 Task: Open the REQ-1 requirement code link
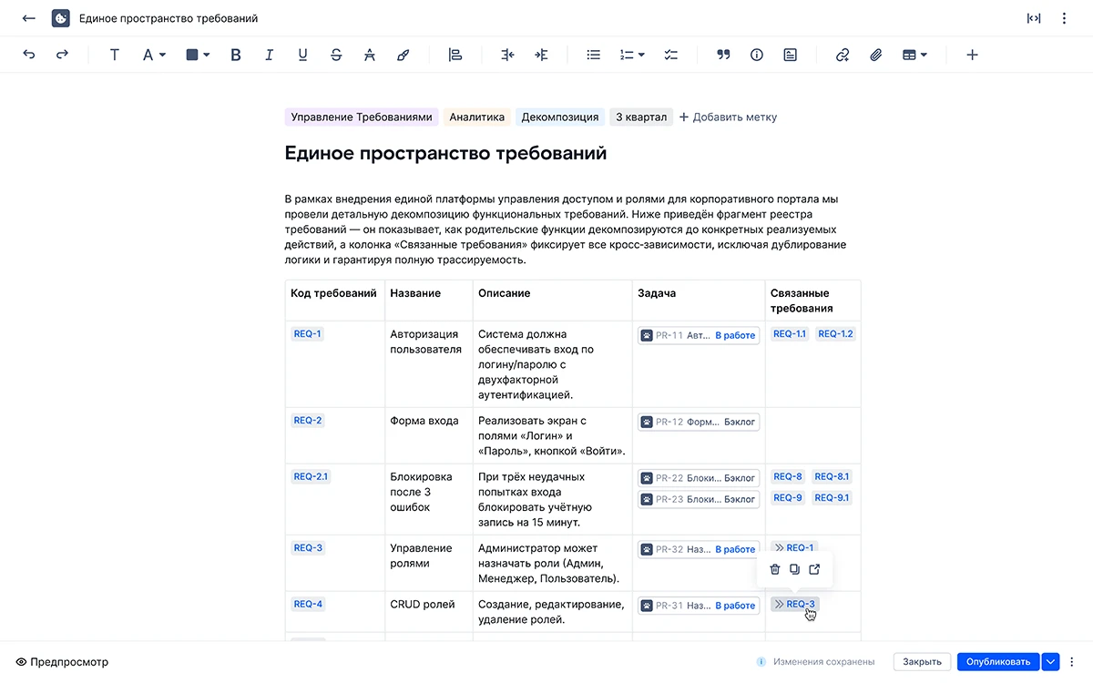point(307,334)
